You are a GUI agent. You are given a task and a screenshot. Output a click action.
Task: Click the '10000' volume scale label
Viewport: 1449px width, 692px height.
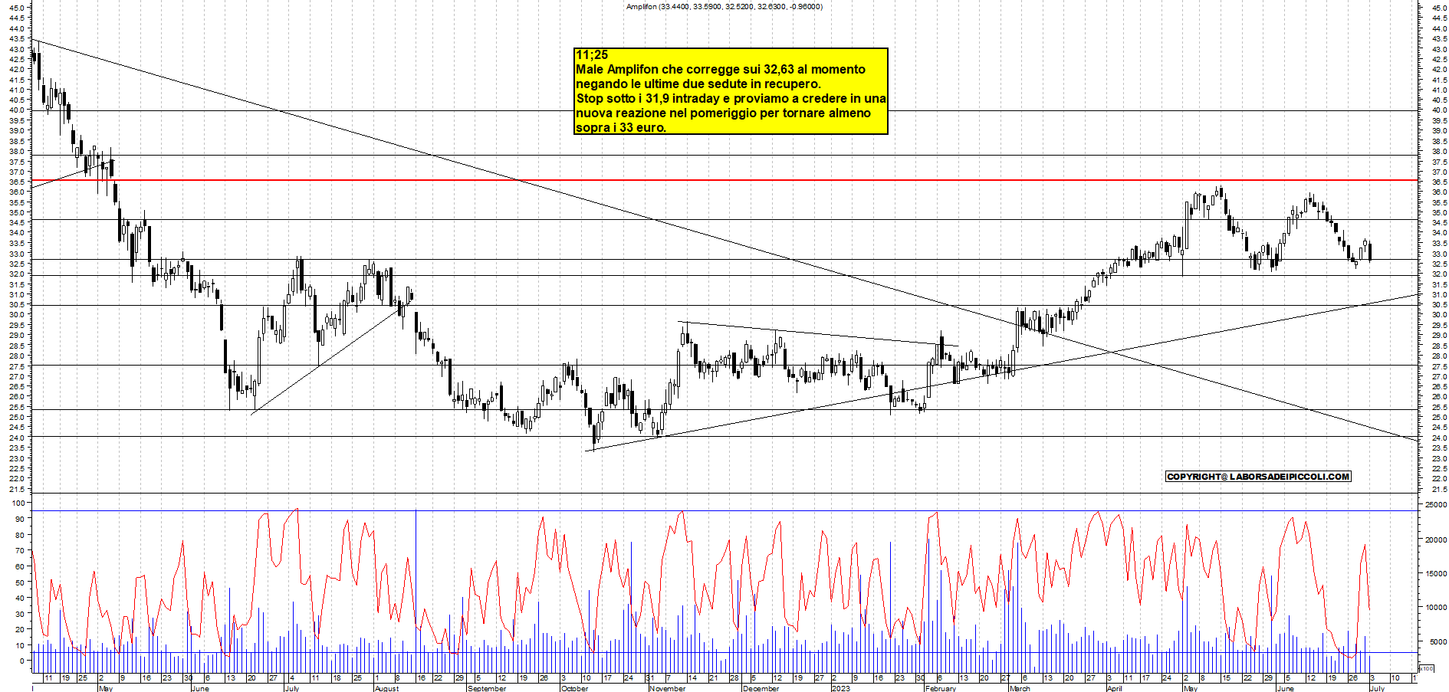(x=1435, y=608)
